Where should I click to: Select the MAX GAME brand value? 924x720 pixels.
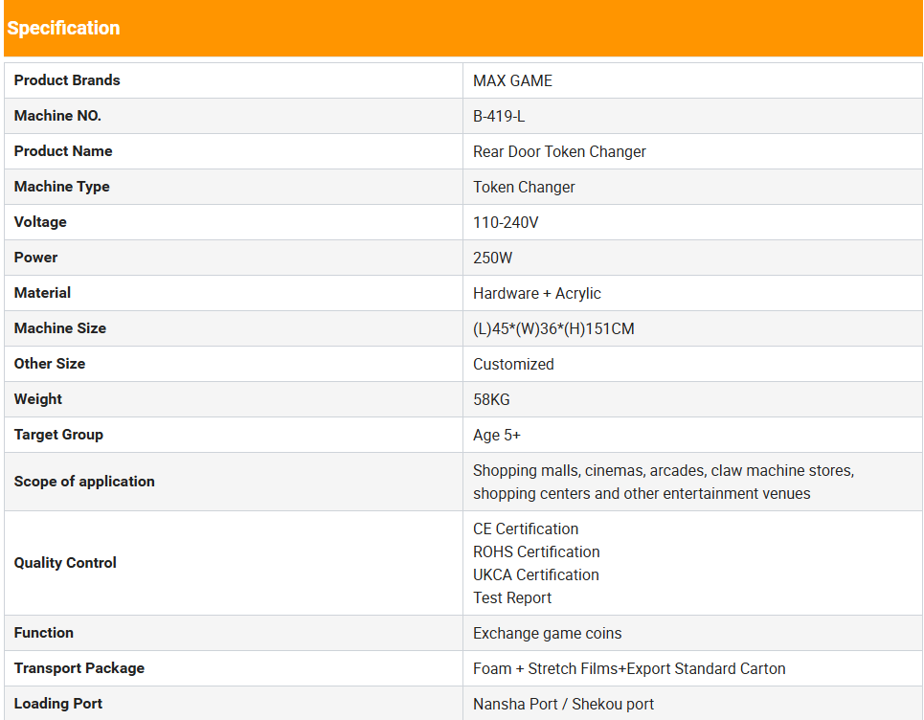click(512, 80)
